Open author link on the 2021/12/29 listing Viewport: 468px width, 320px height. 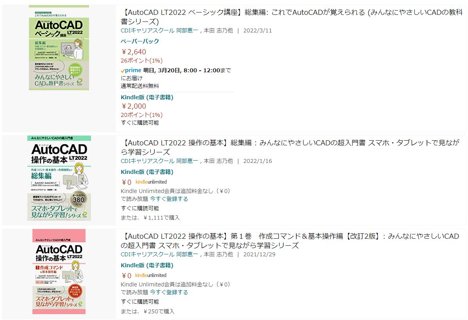159,254
